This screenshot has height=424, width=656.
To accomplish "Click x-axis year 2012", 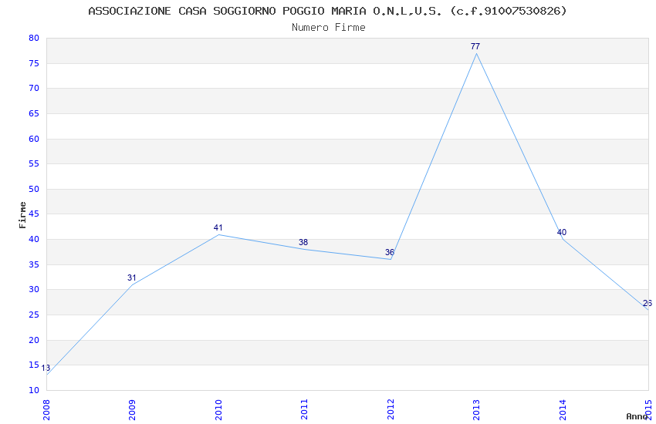I will point(391,409).
